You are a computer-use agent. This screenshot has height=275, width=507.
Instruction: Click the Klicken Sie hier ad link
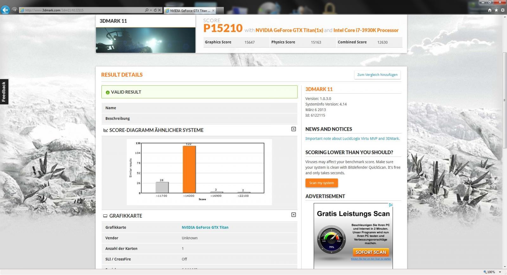tap(371, 259)
